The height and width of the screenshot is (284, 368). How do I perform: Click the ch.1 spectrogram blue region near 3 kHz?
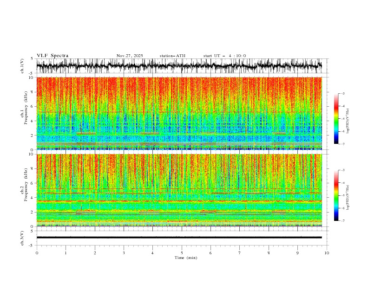179,128
